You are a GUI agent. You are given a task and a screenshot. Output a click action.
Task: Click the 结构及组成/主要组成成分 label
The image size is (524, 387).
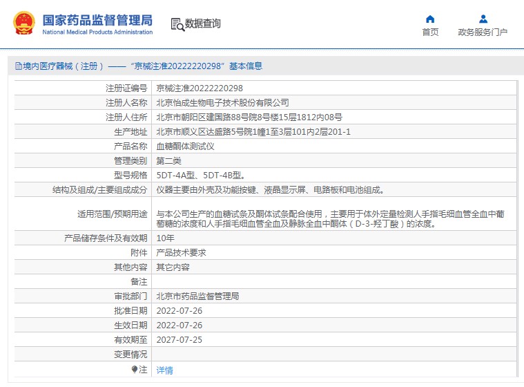[x=100, y=190]
